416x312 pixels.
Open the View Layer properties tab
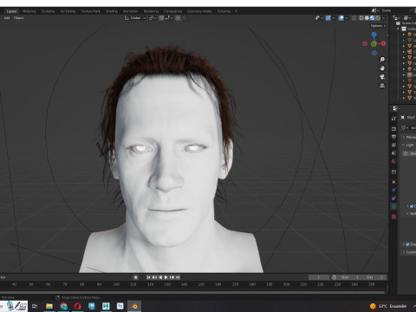coord(393,145)
